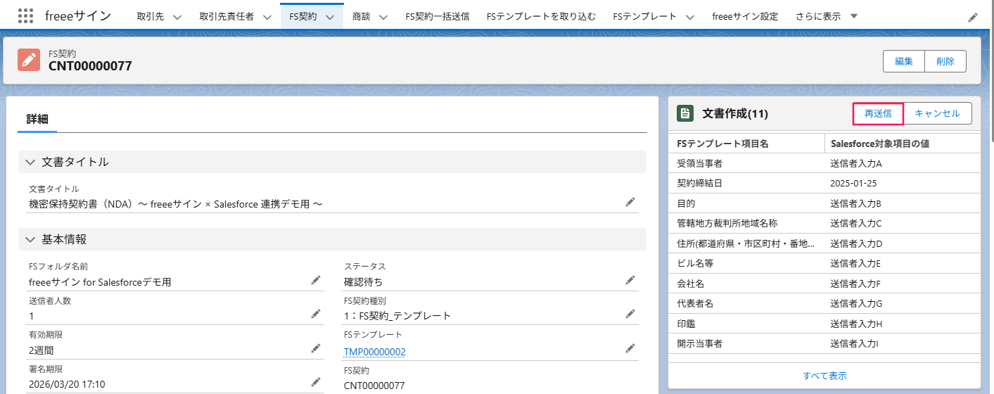This screenshot has width=994, height=394.
Task: Go to the FSテンプレート tab
Action: pyautogui.click(x=645, y=16)
